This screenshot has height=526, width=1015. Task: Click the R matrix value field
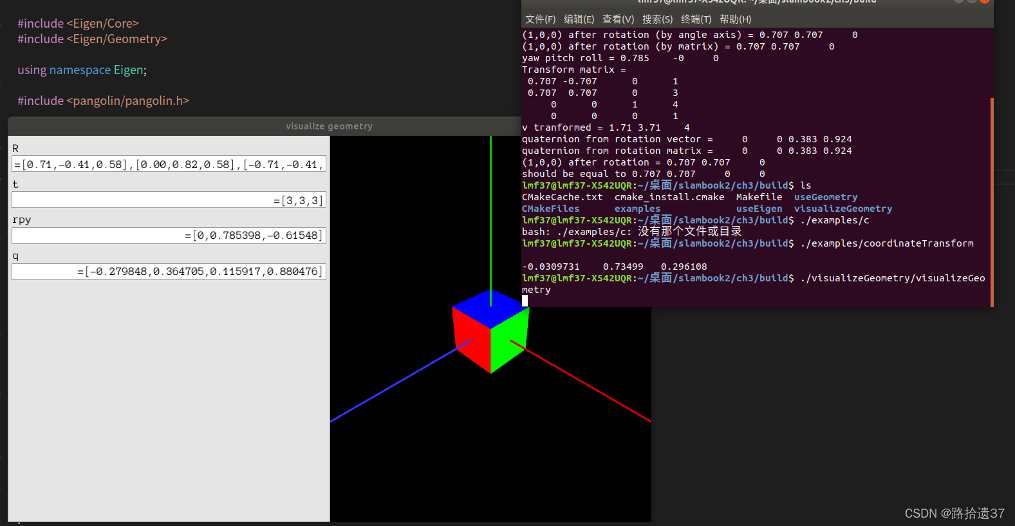[x=169, y=164]
